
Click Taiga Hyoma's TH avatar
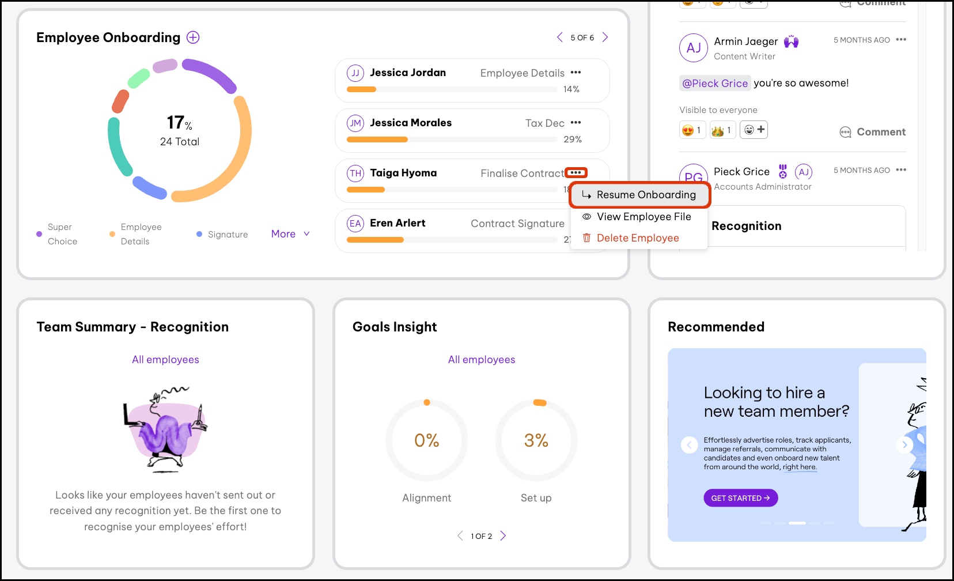click(x=355, y=173)
